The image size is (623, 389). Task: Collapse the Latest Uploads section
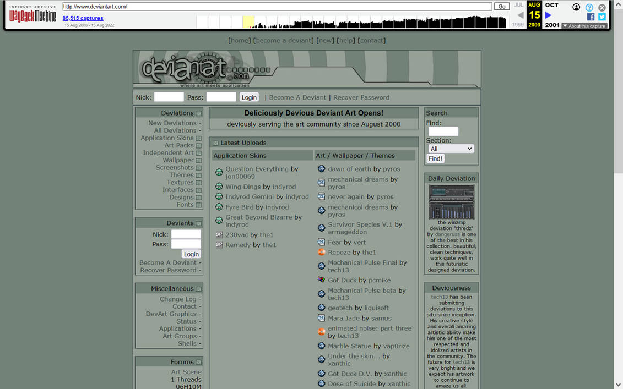coord(215,143)
